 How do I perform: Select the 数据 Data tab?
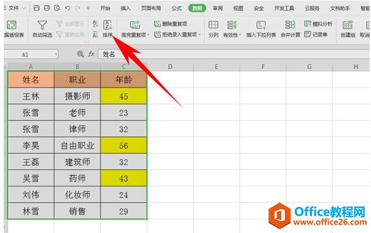click(197, 8)
